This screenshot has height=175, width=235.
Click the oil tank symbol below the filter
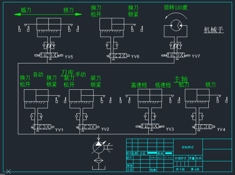coord(99,168)
